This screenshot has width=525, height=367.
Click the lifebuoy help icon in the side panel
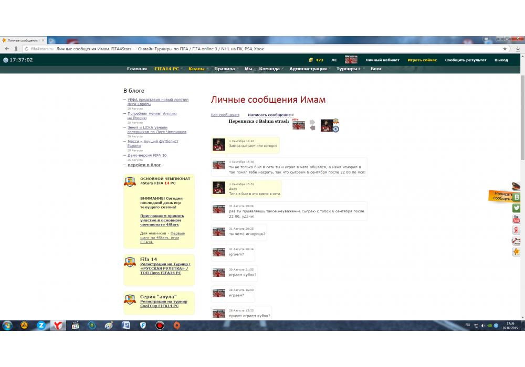[x=517, y=241]
